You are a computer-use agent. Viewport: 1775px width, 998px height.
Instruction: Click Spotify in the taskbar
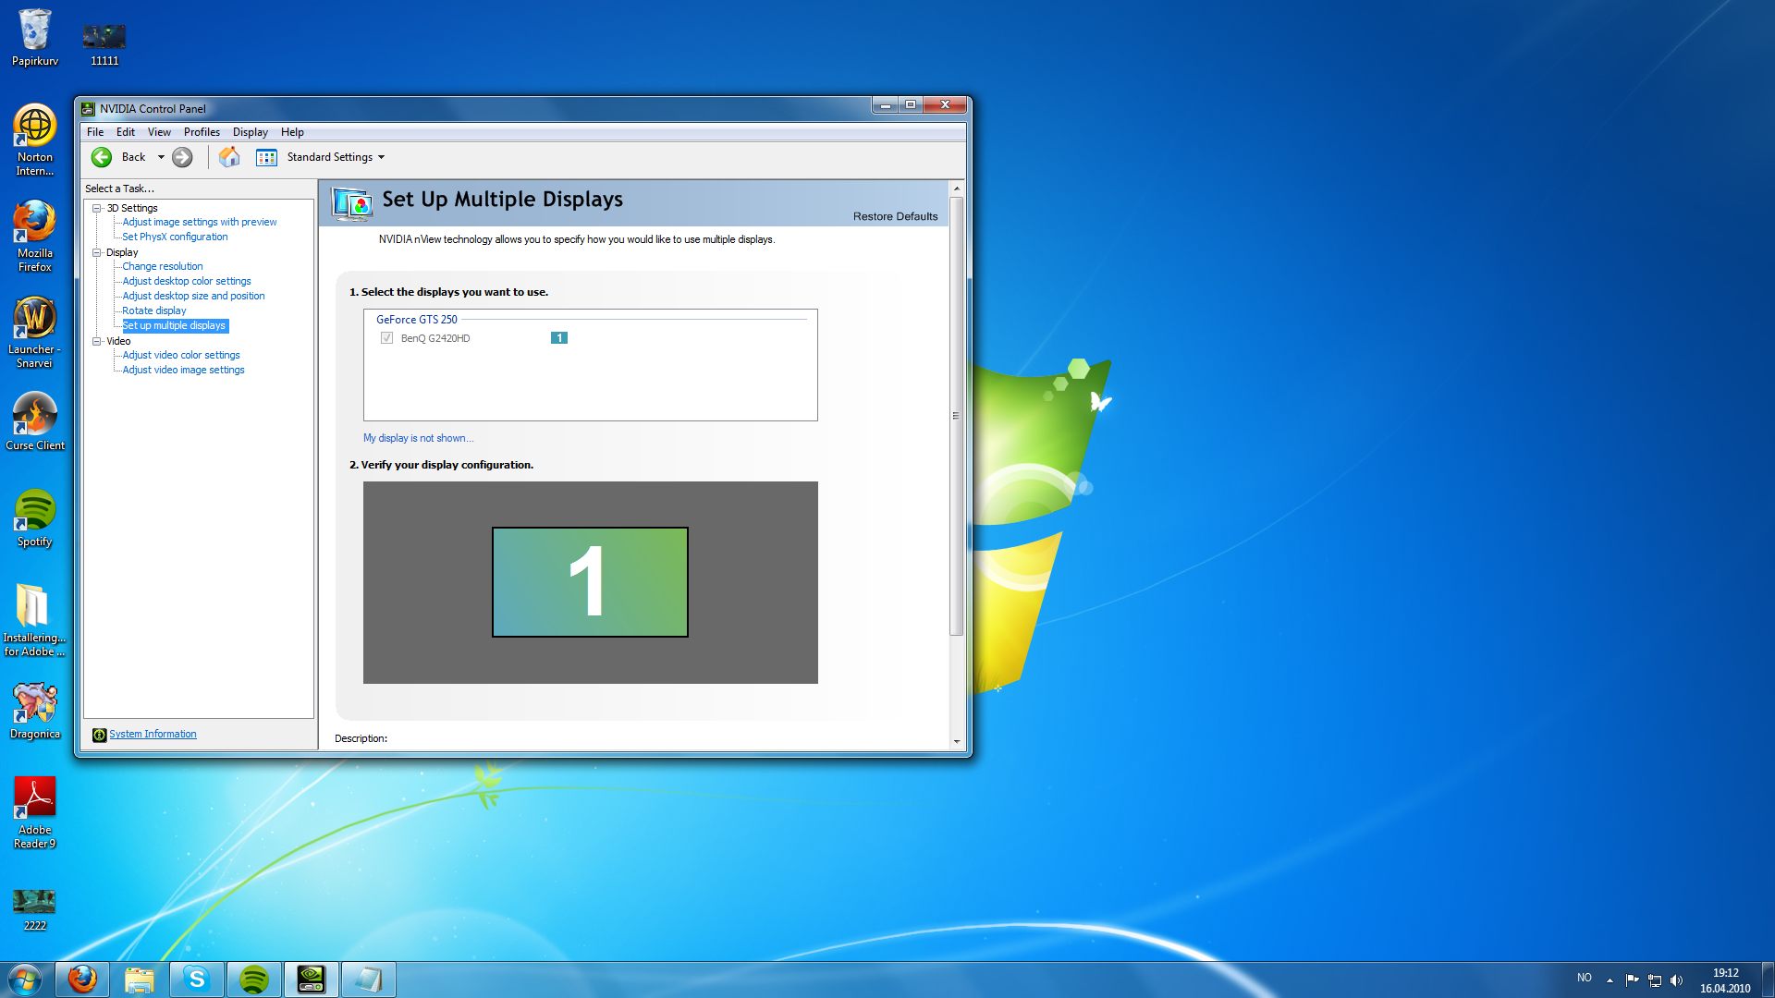[x=254, y=980]
